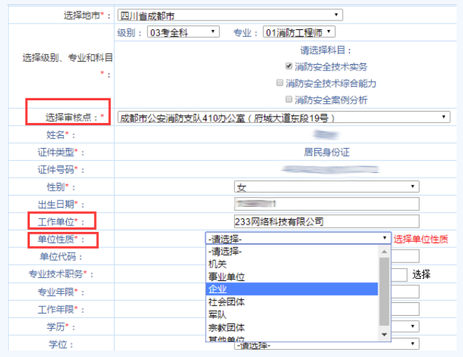Open the 专业 dropdown showing 01消防工程师
463x357 pixels.
pos(298,32)
